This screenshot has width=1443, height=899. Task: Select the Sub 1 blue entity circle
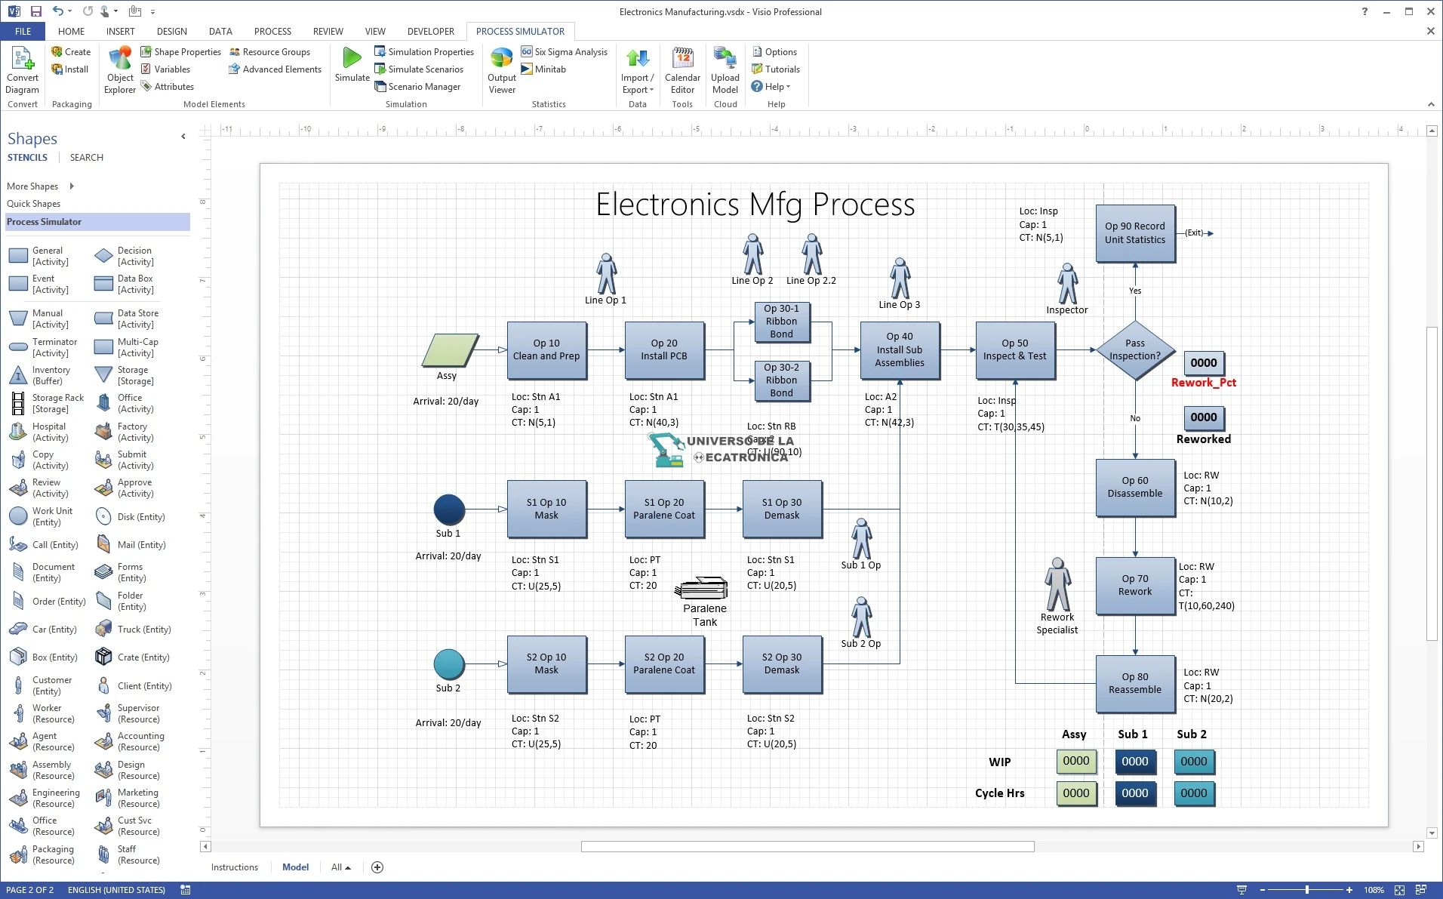click(449, 510)
